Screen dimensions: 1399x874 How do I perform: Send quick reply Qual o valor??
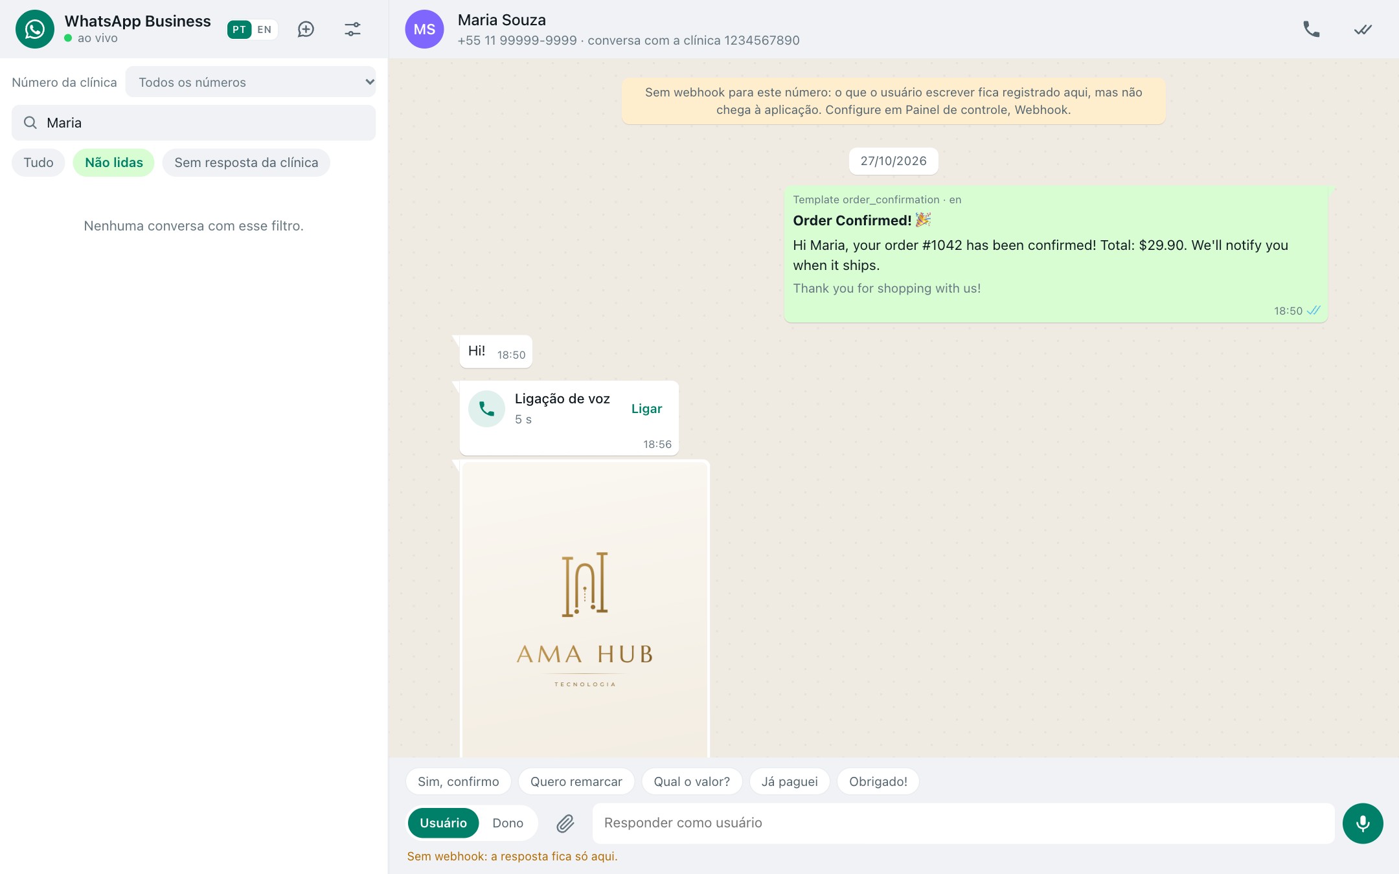[x=692, y=781]
